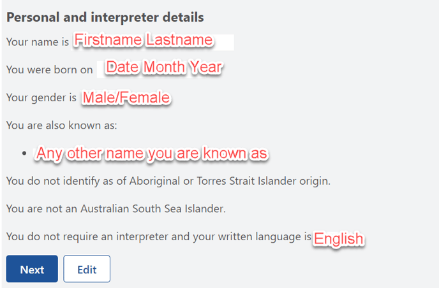
Task: Select the Male/Female placeholder text
Action: pyautogui.click(x=126, y=98)
